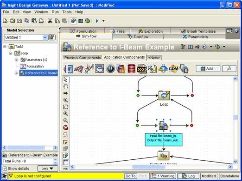Click the Print icon in the toolbar

(x=41, y=21)
